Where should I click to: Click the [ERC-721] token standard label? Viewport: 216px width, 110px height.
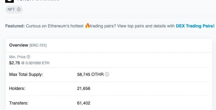point(38,45)
